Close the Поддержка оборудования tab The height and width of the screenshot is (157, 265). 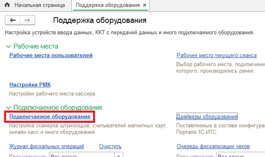(144, 5)
